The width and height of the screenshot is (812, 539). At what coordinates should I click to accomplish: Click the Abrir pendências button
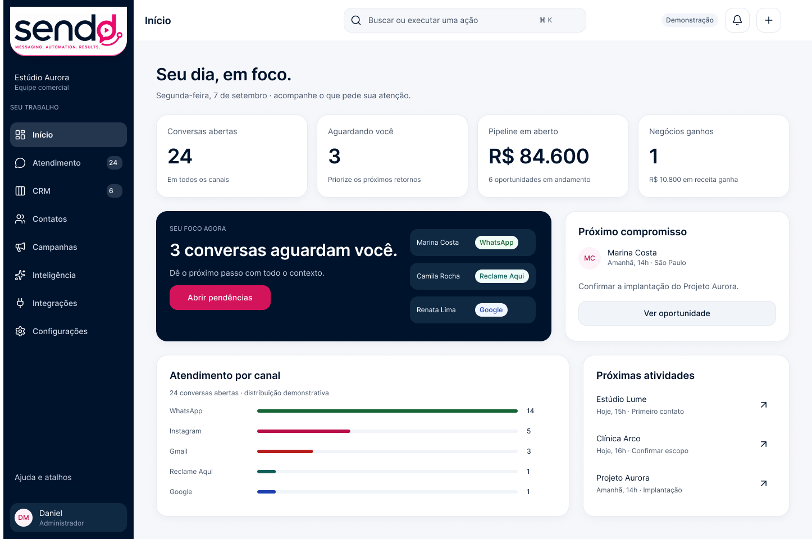[220, 298]
